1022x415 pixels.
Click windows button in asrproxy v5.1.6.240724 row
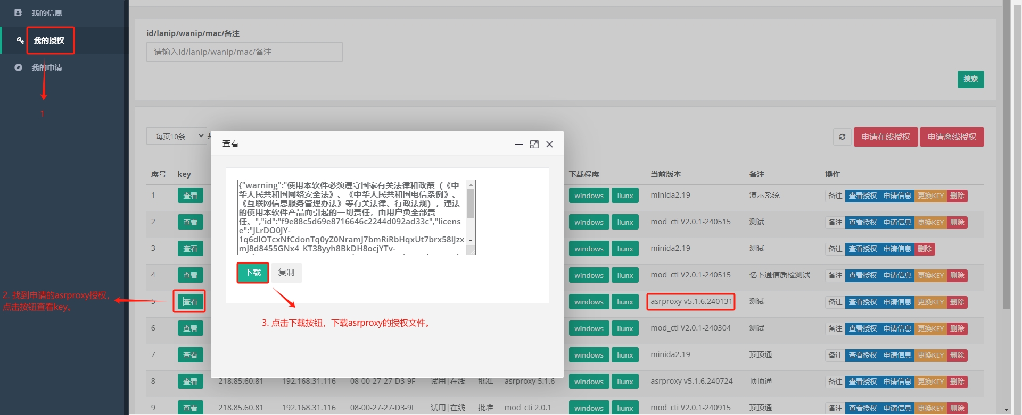pos(589,382)
